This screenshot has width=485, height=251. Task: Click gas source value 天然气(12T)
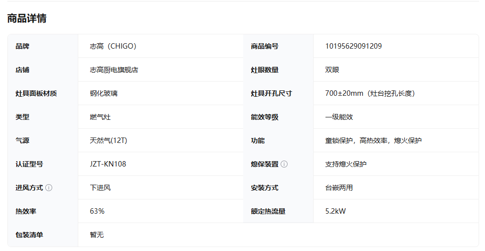pyautogui.click(x=108, y=140)
